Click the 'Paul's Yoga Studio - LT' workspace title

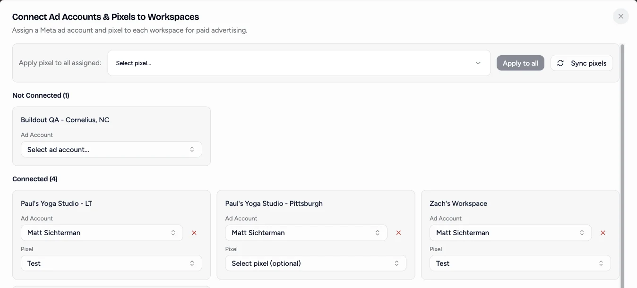[57, 203]
